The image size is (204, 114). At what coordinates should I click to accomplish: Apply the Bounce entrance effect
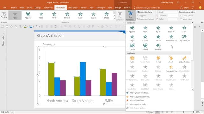coord(158,47)
